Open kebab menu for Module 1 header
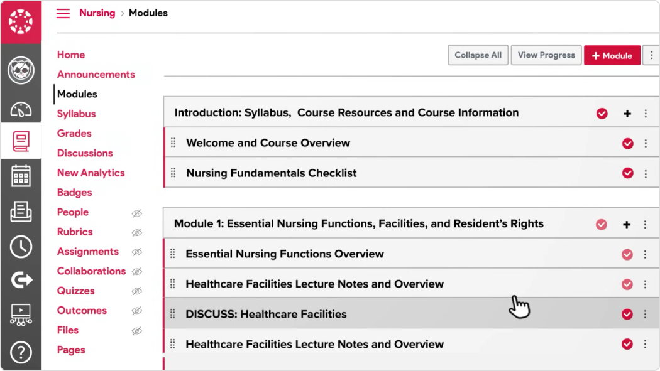The image size is (660, 371). click(x=645, y=224)
